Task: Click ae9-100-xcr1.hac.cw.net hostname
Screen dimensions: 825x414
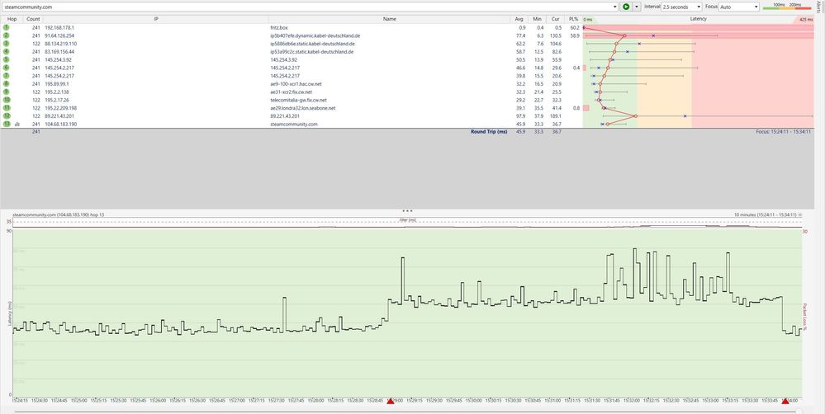Action: pyautogui.click(x=296, y=84)
